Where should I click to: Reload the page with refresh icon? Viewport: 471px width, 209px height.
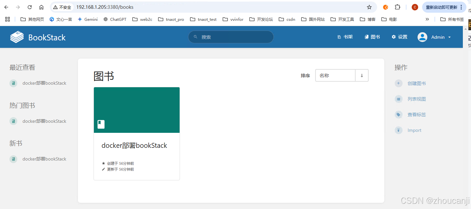(x=30, y=7)
